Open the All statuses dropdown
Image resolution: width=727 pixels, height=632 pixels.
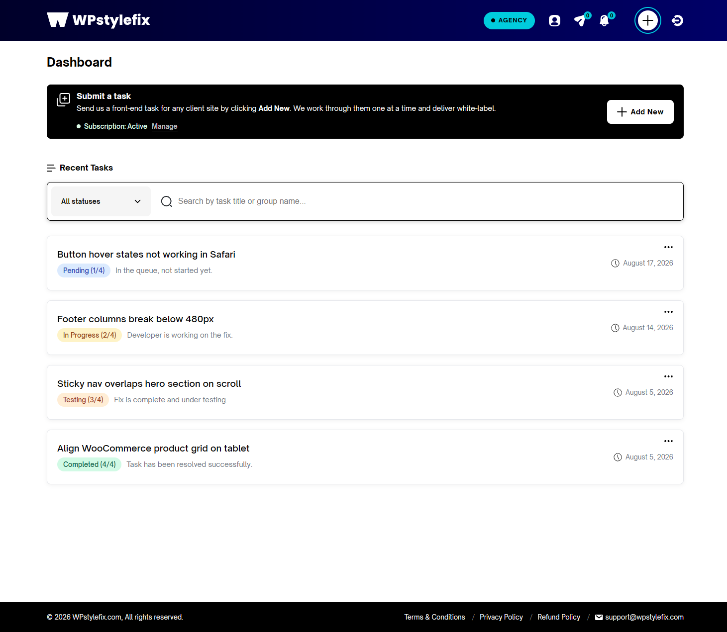(101, 201)
